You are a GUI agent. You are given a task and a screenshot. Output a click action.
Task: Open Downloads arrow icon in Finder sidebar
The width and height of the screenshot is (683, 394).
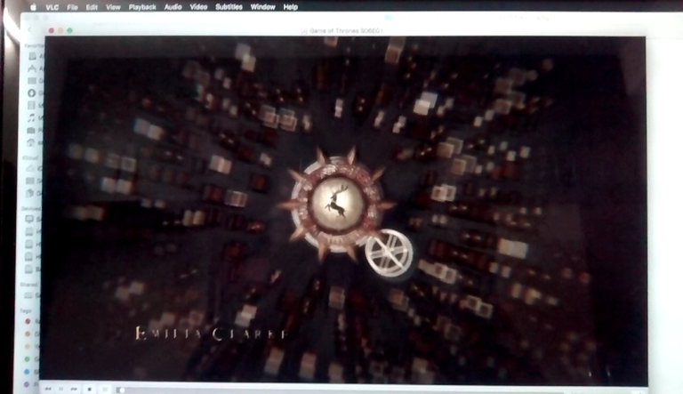coord(32,92)
